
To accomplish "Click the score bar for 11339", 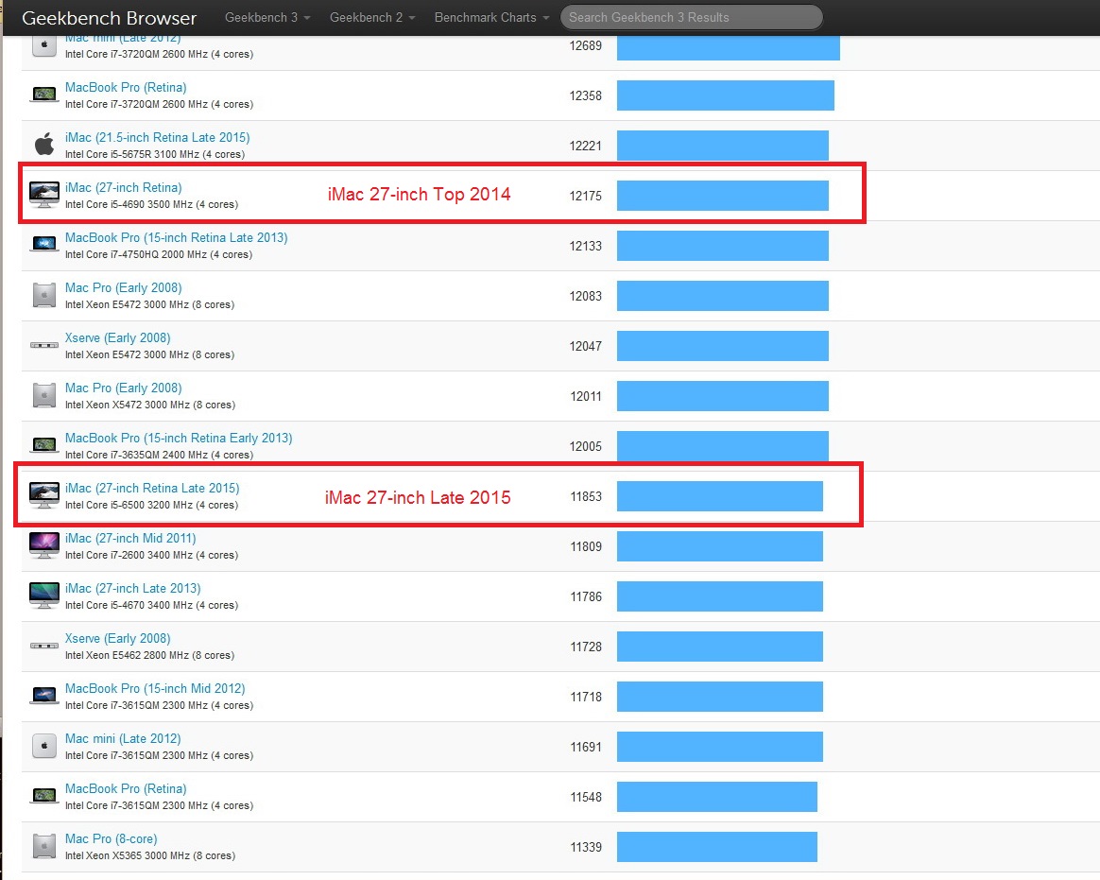I will 717,847.
